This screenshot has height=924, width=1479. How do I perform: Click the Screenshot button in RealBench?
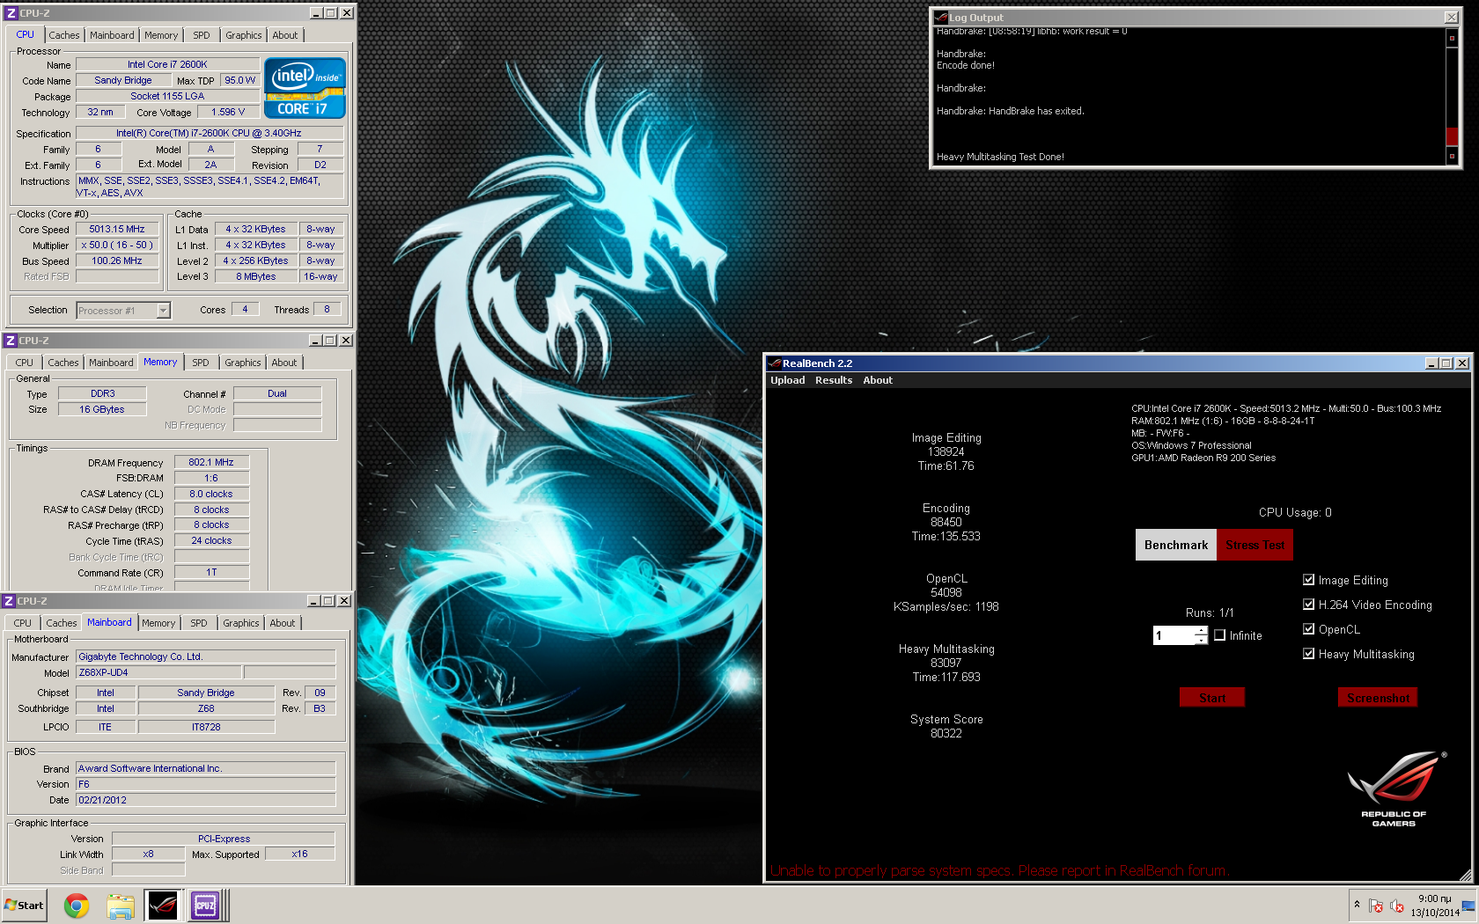pos(1378,698)
